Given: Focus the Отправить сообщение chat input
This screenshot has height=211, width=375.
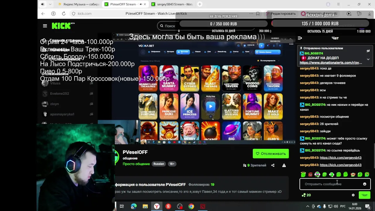Looking at the screenshot, I should tap(335, 184).
